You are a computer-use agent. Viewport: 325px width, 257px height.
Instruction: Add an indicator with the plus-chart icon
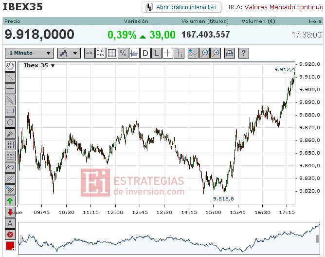point(193,53)
